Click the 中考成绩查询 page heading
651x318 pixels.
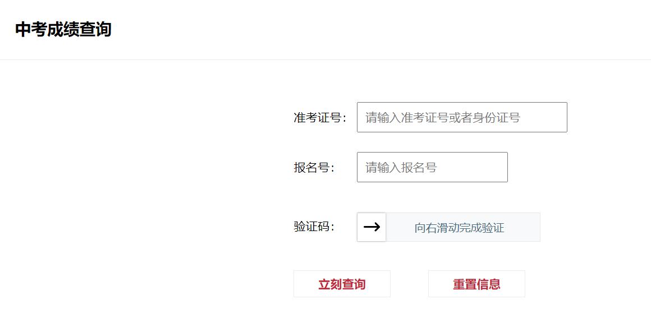[x=63, y=30]
